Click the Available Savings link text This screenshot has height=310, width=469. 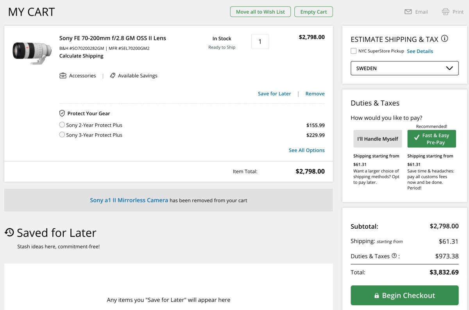pos(138,75)
